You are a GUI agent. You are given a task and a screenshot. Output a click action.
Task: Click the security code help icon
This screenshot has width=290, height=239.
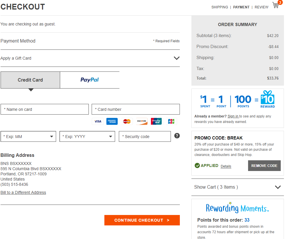pyautogui.click(x=177, y=136)
